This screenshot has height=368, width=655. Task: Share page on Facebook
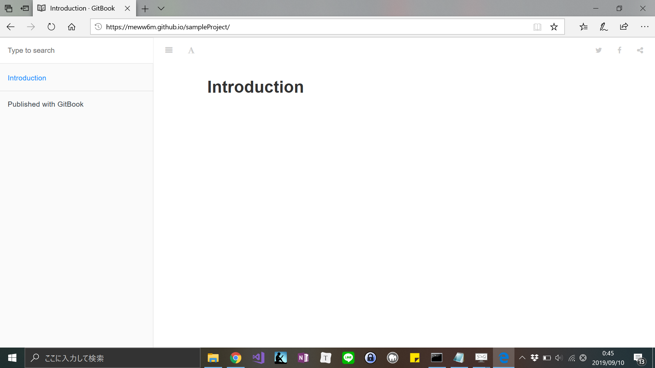620,50
